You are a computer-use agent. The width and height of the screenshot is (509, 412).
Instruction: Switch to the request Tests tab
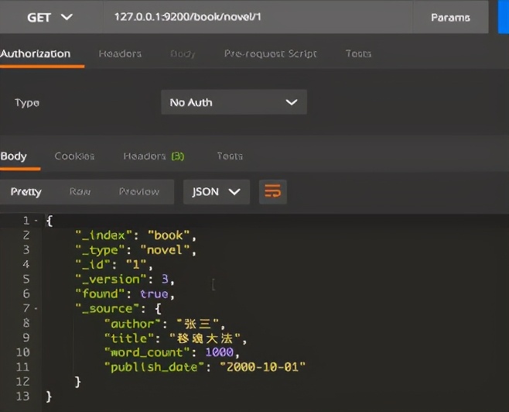[358, 53]
